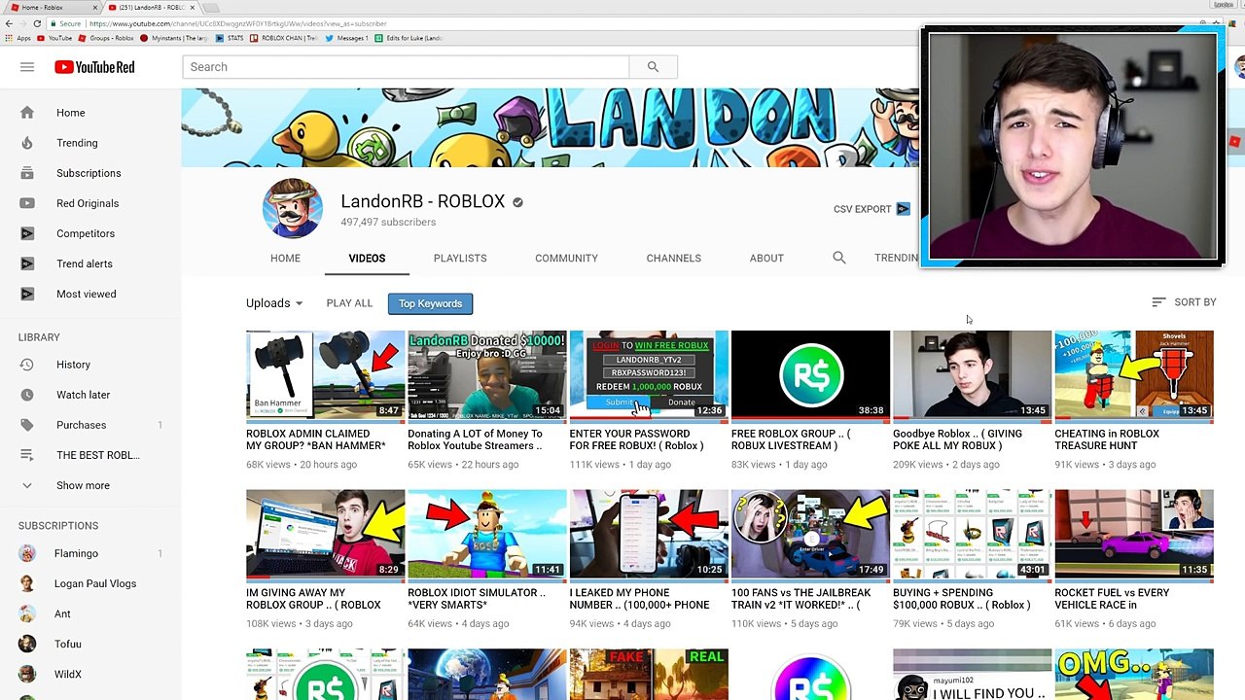Open the SORT BY menu
Screen dimensions: 1245x700
[x=1184, y=302]
